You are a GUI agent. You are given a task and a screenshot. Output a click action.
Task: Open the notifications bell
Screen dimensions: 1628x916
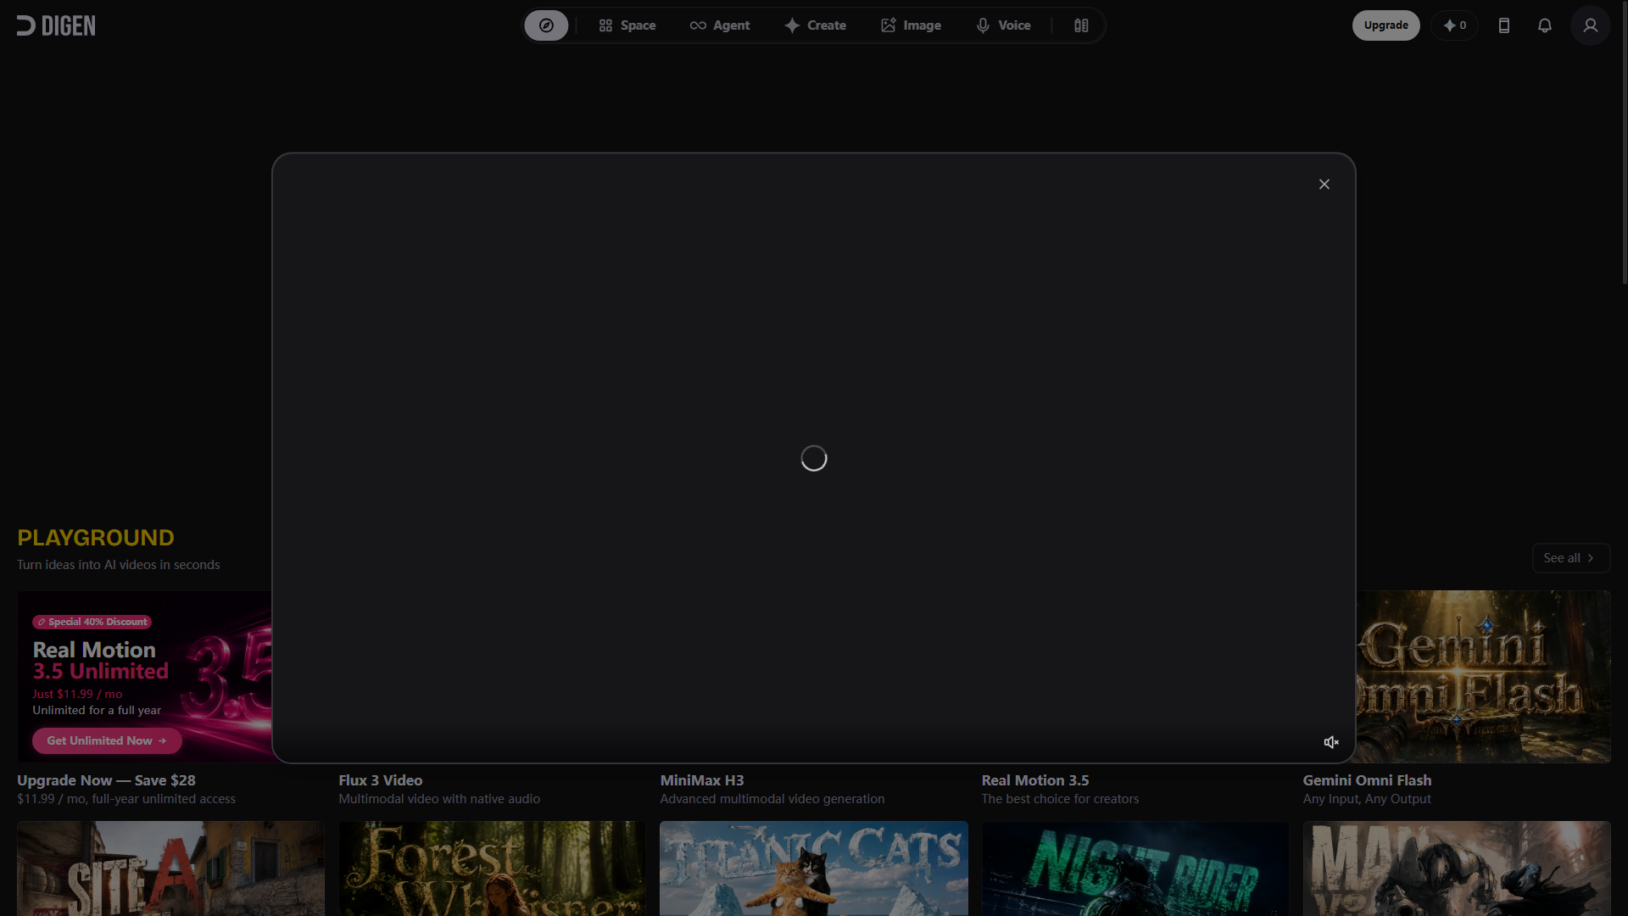pyautogui.click(x=1545, y=25)
